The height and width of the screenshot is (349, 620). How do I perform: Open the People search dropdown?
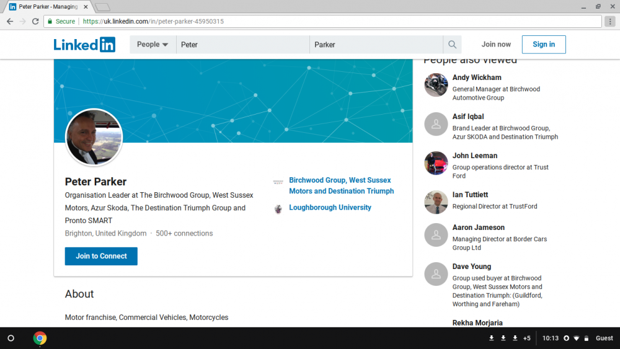(153, 45)
